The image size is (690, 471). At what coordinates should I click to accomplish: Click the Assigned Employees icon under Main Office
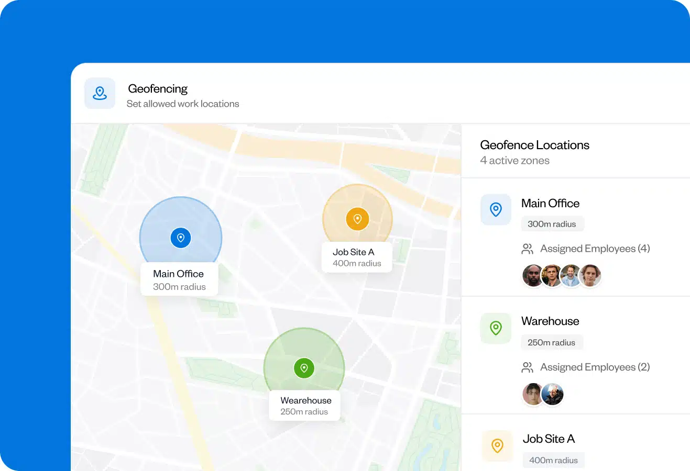pyautogui.click(x=528, y=249)
